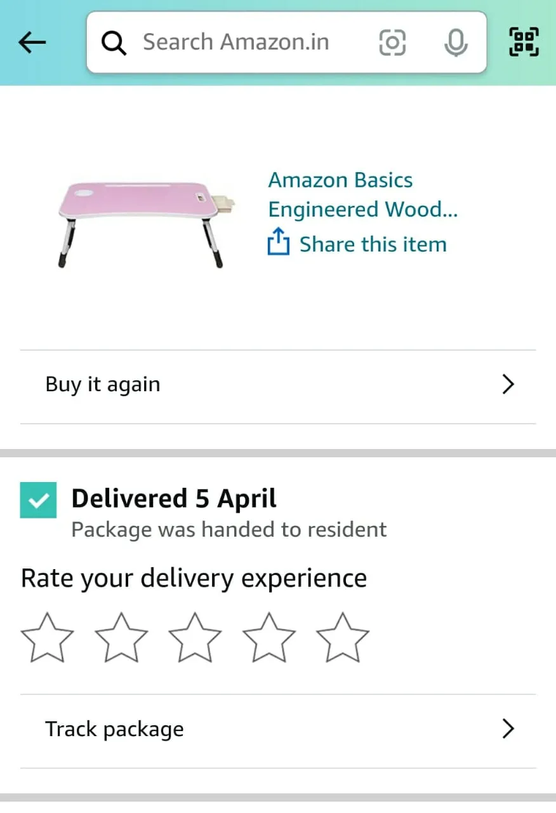Select the Buy it again row

tap(254, 385)
